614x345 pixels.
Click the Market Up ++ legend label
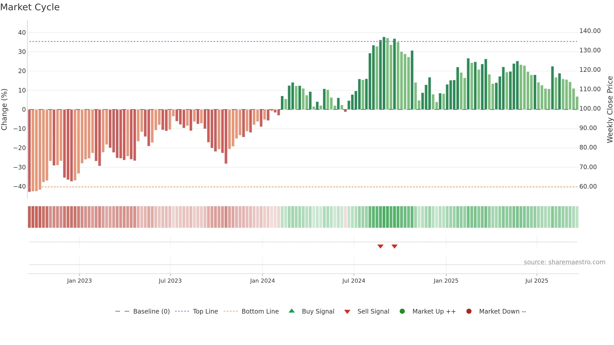point(434,312)
